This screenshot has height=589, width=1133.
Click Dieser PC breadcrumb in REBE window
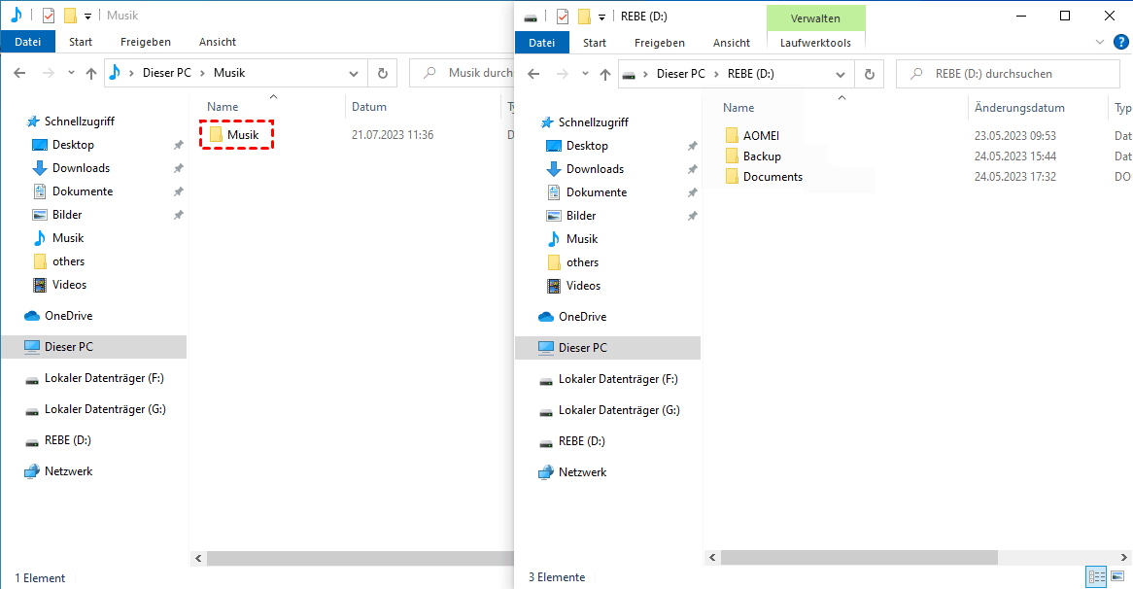point(680,74)
